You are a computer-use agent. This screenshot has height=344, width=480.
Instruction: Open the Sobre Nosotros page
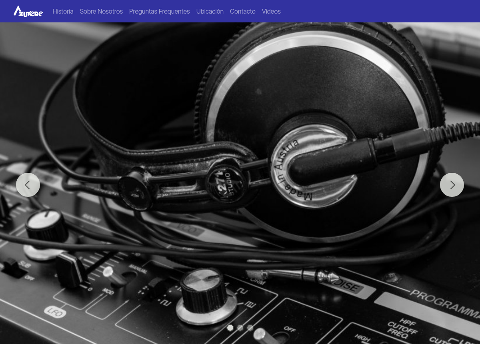pos(101,11)
